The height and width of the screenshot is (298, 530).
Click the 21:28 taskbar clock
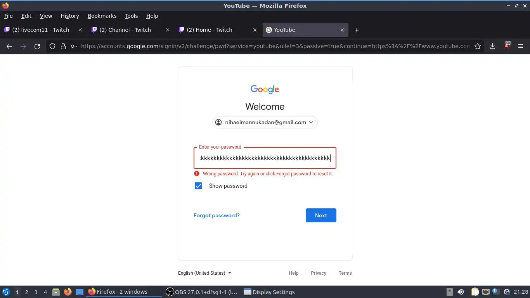tap(521, 292)
